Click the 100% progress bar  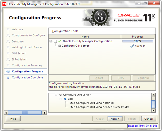(137, 41)
